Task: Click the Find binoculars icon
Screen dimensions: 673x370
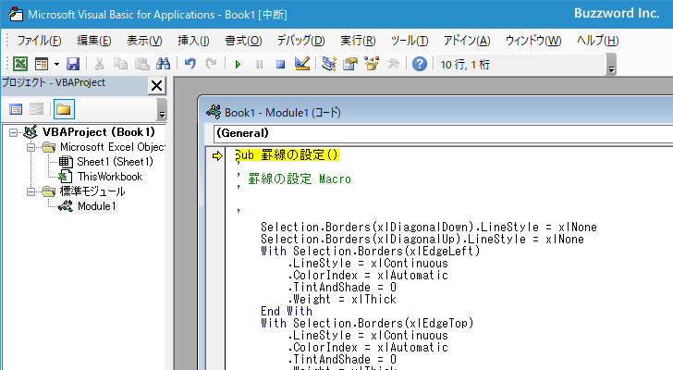Action: point(163,64)
